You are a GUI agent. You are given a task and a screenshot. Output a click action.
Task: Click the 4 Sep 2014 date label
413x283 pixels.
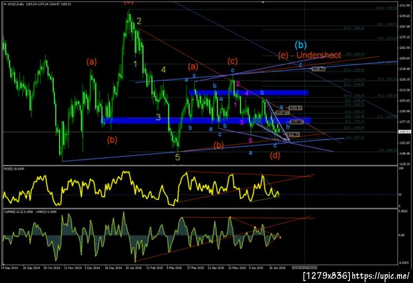(10, 268)
